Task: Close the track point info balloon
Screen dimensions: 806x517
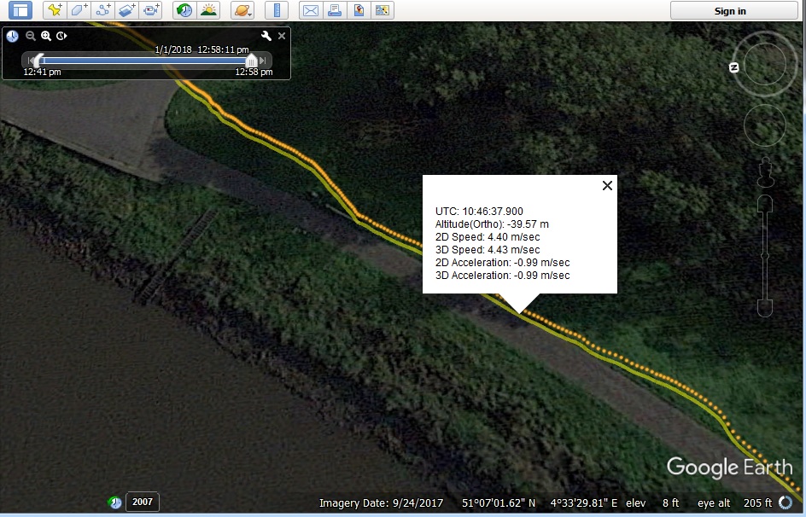Action: tap(607, 185)
